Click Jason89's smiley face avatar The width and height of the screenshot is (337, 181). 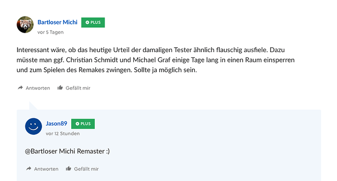(34, 127)
